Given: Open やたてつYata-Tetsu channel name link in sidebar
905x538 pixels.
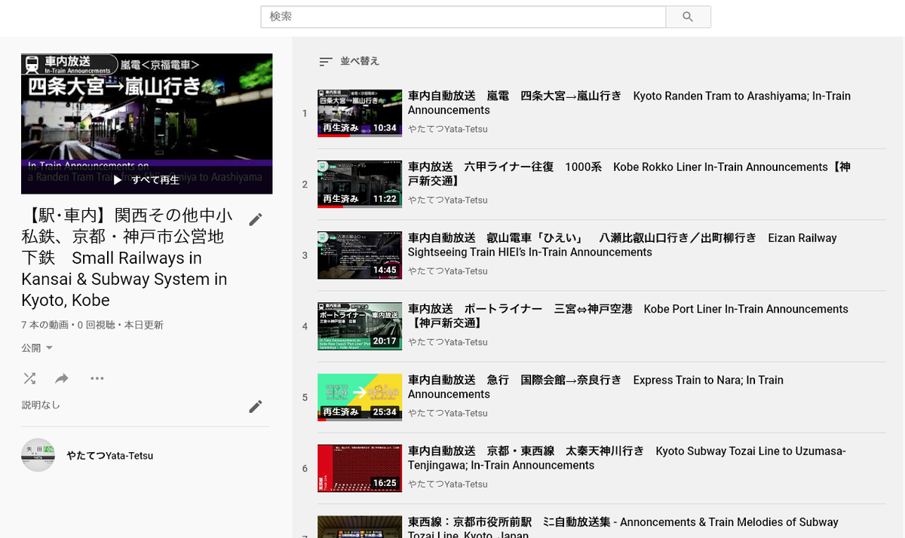Looking at the screenshot, I should (110, 456).
